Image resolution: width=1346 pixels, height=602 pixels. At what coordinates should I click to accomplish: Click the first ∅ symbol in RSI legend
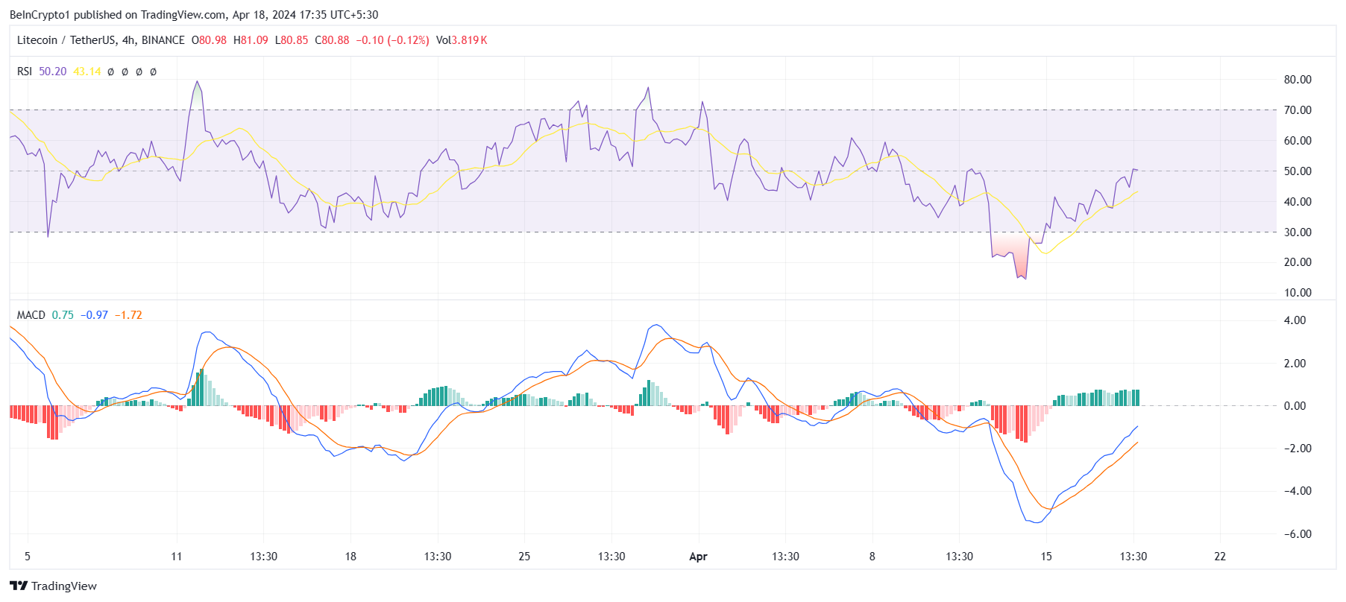tap(111, 72)
